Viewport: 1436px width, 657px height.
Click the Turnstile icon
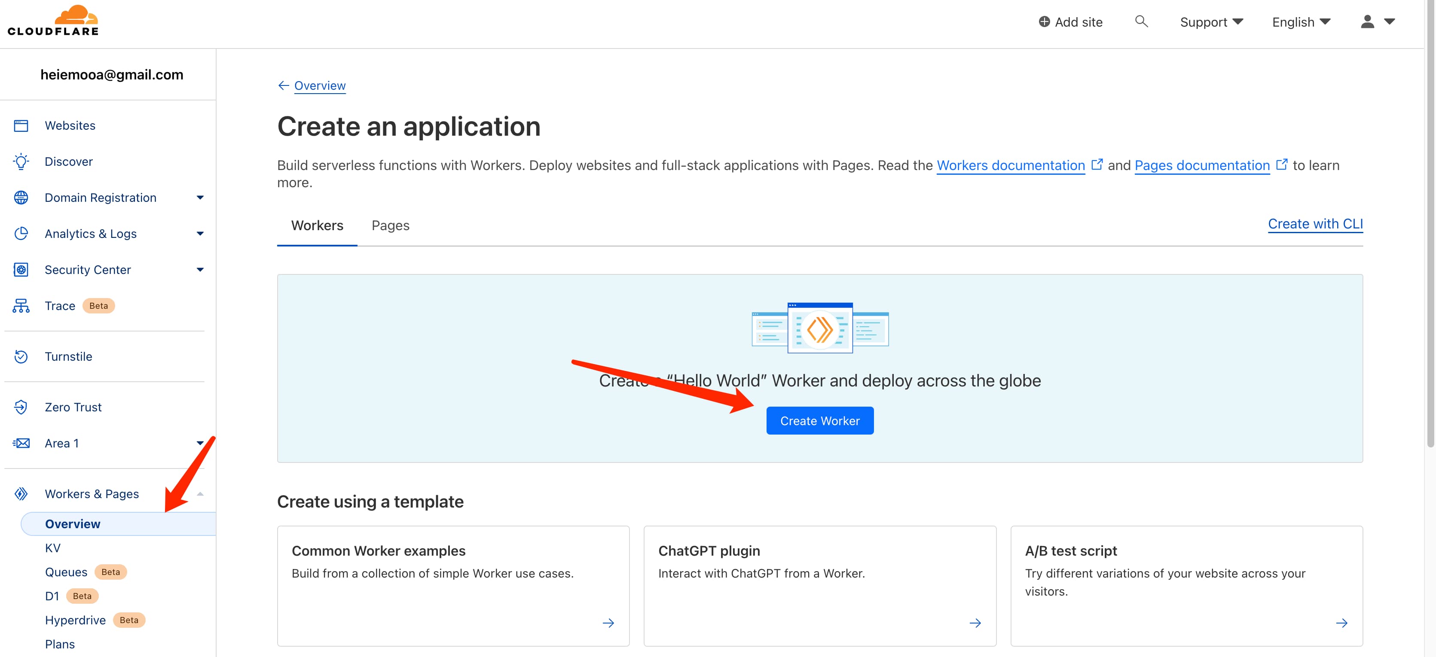[21, 357]
